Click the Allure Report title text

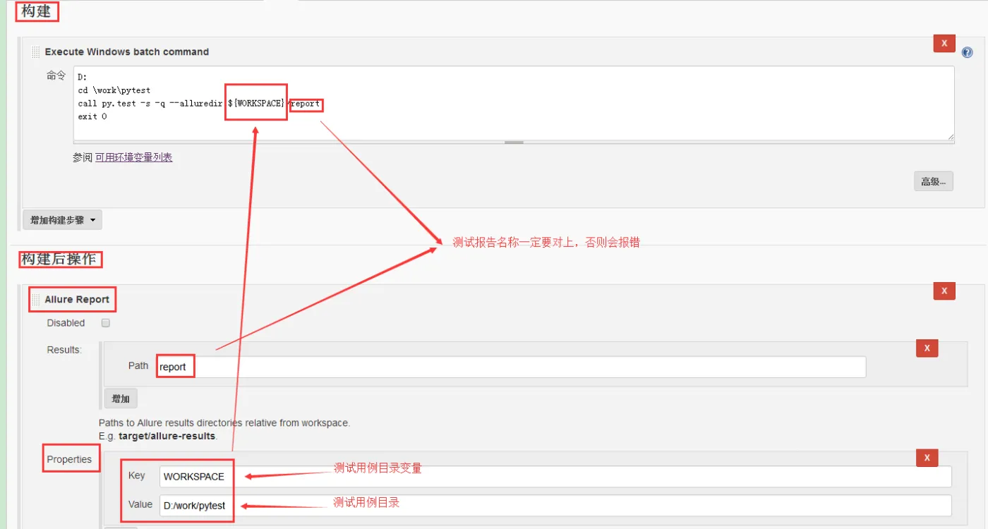(77, 300)
